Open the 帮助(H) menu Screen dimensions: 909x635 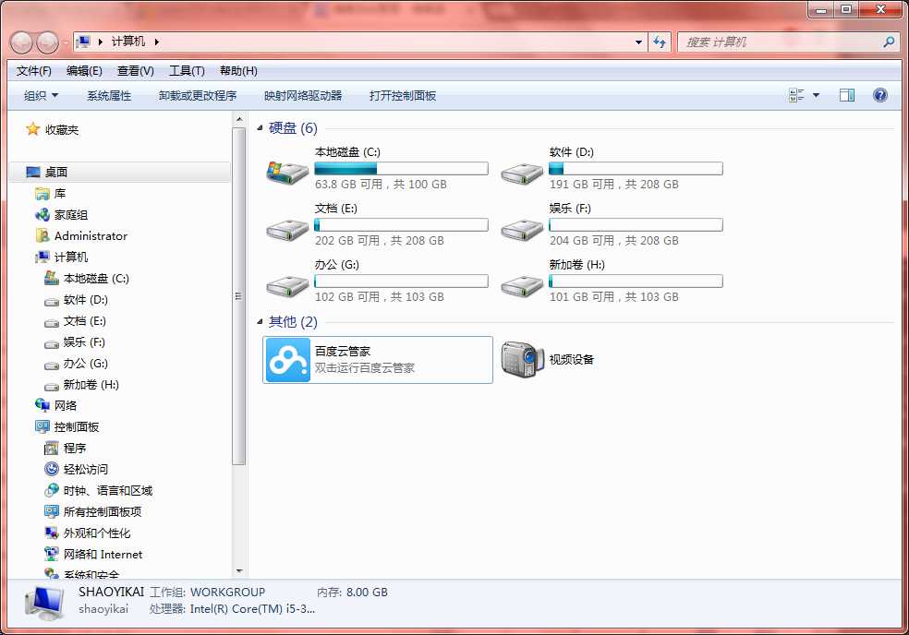pos(238,71)
